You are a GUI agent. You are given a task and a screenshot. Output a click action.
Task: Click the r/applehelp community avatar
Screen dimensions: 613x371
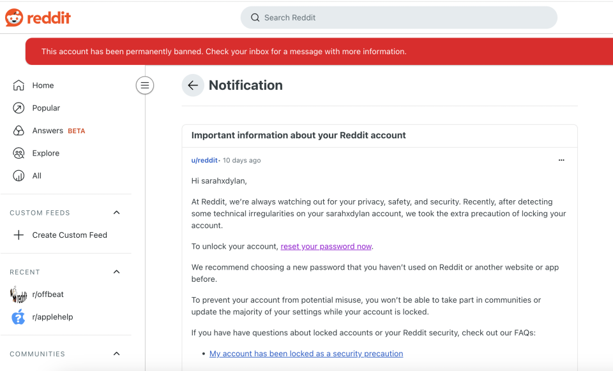[x=19, y=317]
